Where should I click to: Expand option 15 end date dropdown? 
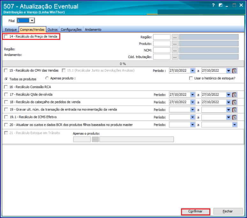point(228,71)
